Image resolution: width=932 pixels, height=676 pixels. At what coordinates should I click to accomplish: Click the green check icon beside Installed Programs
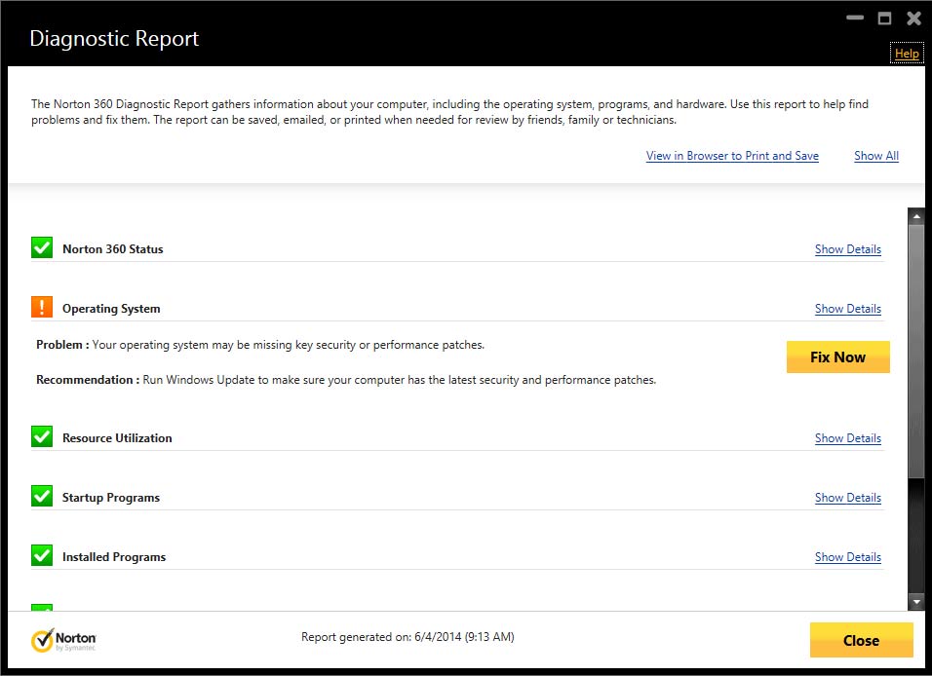tap(42, 555)
